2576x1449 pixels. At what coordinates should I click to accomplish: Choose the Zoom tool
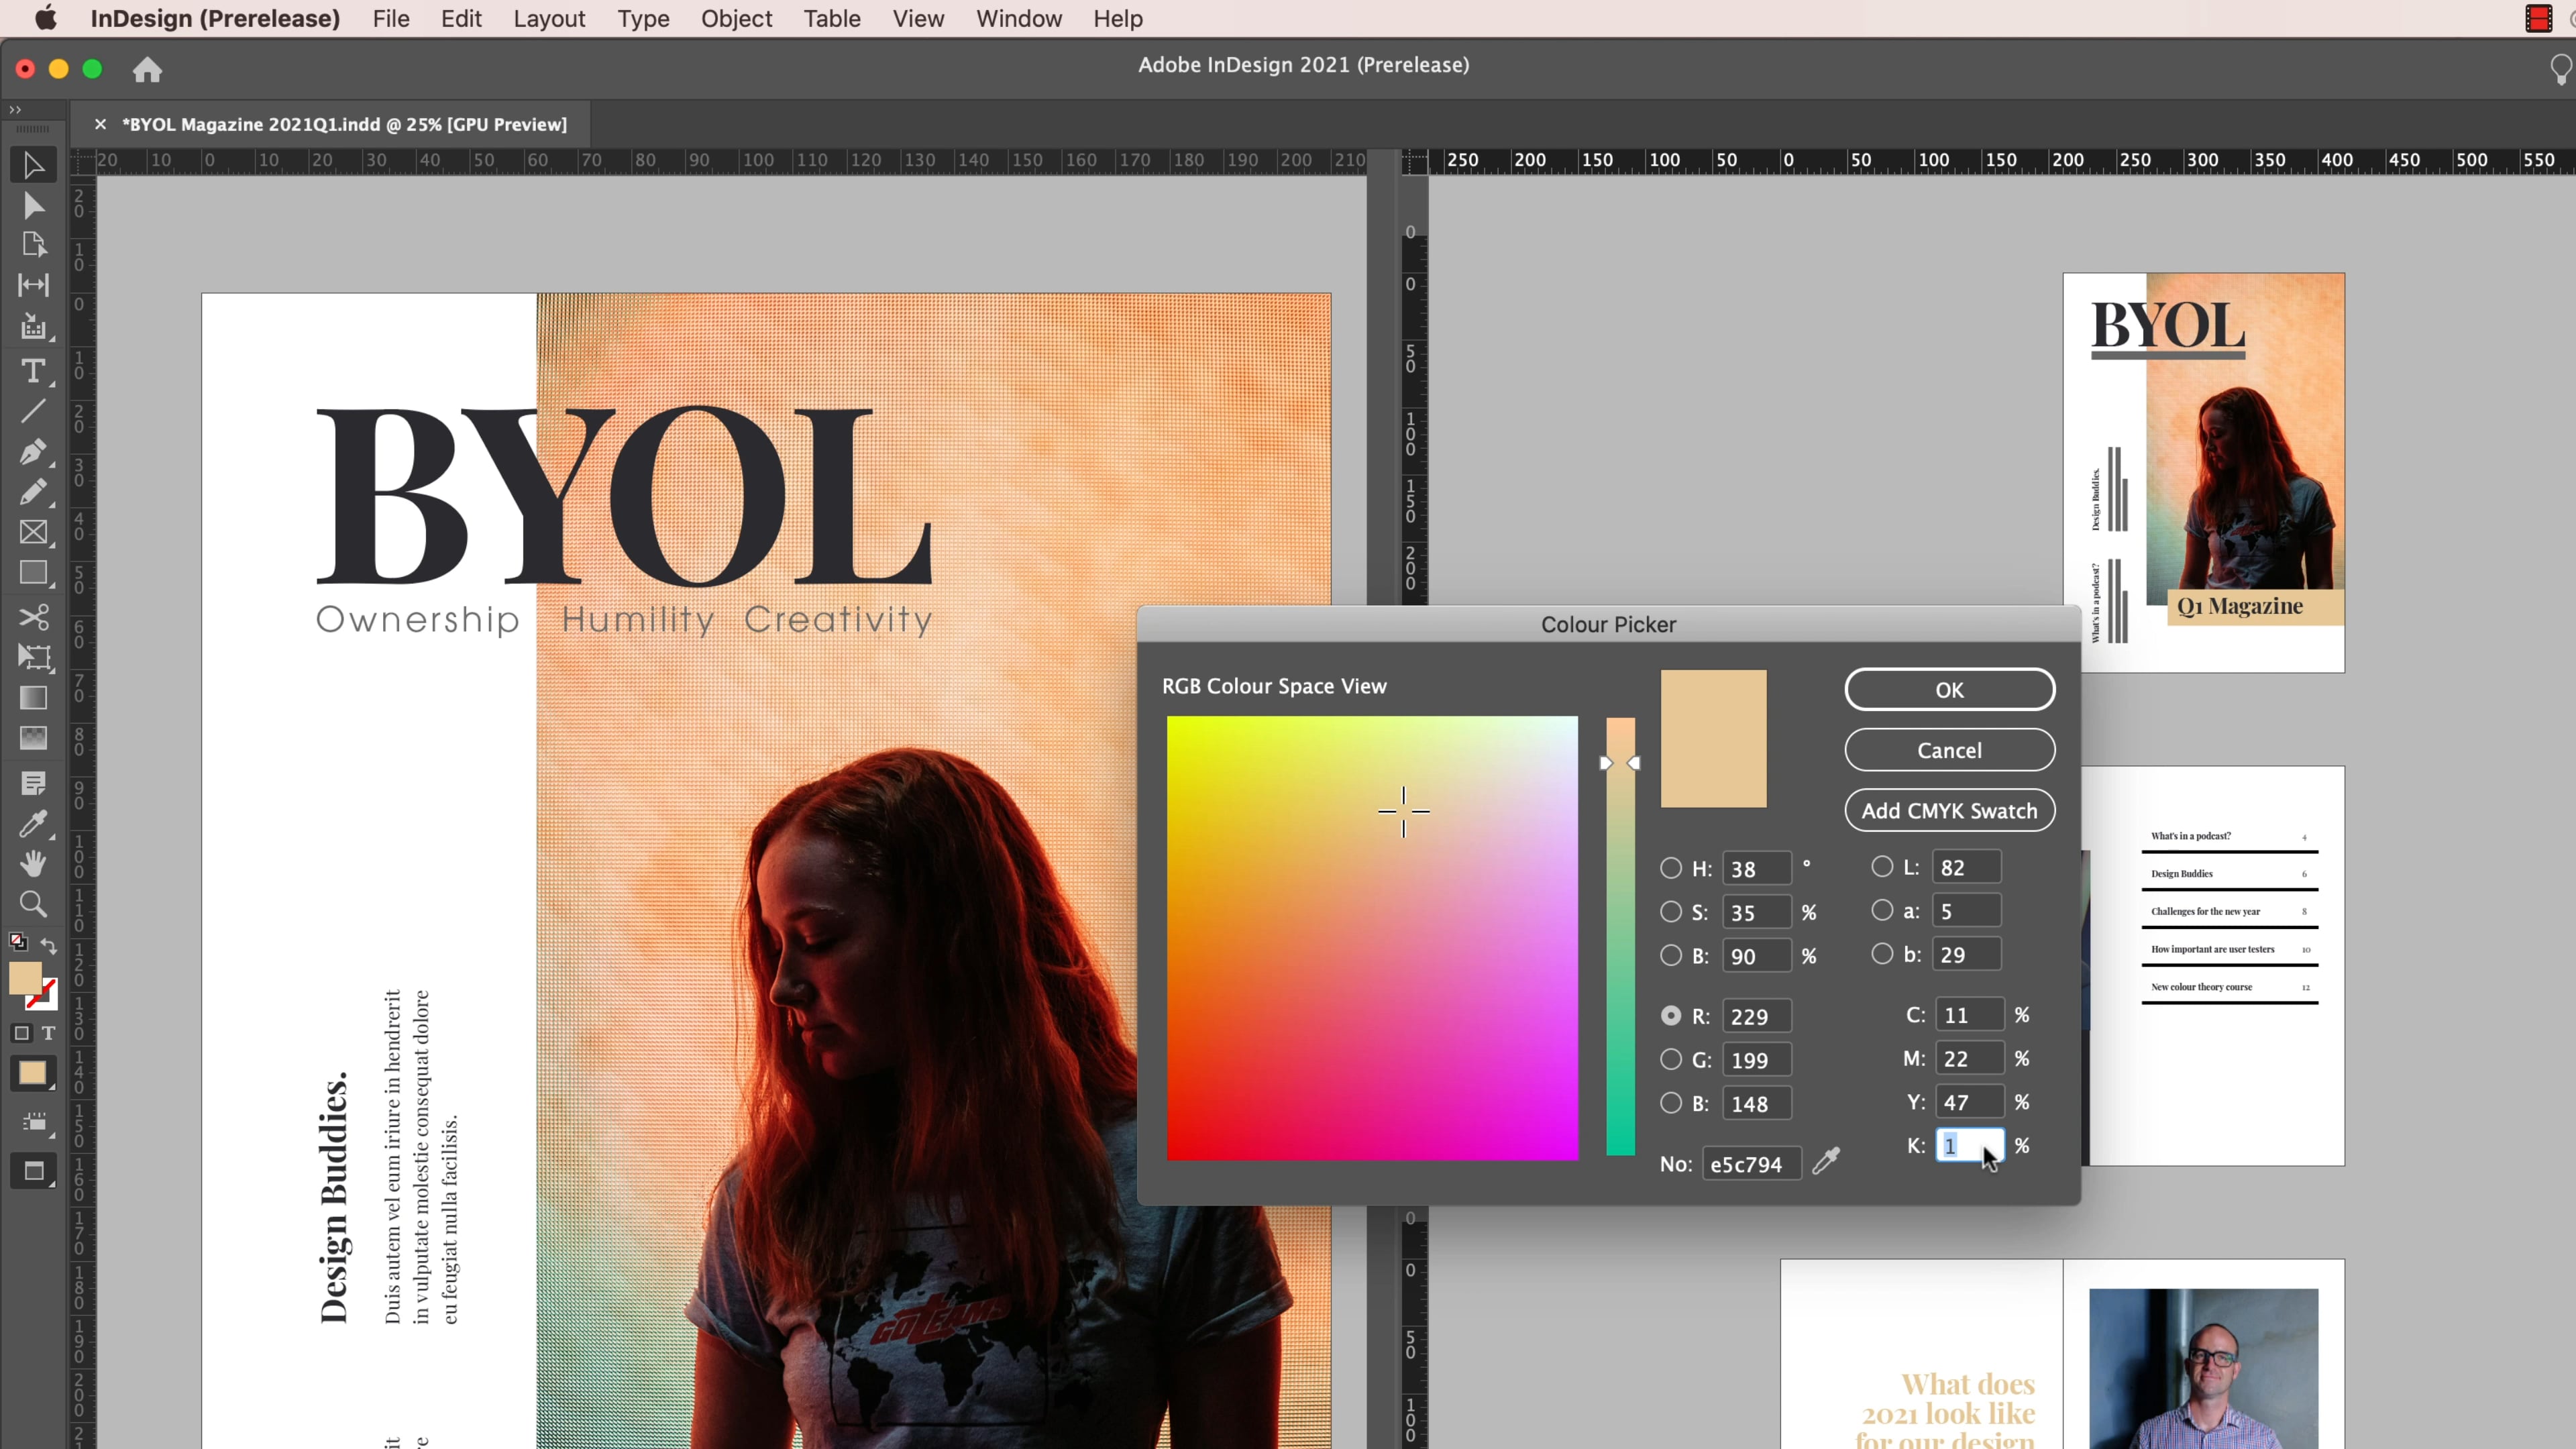(x=33, y=904)
